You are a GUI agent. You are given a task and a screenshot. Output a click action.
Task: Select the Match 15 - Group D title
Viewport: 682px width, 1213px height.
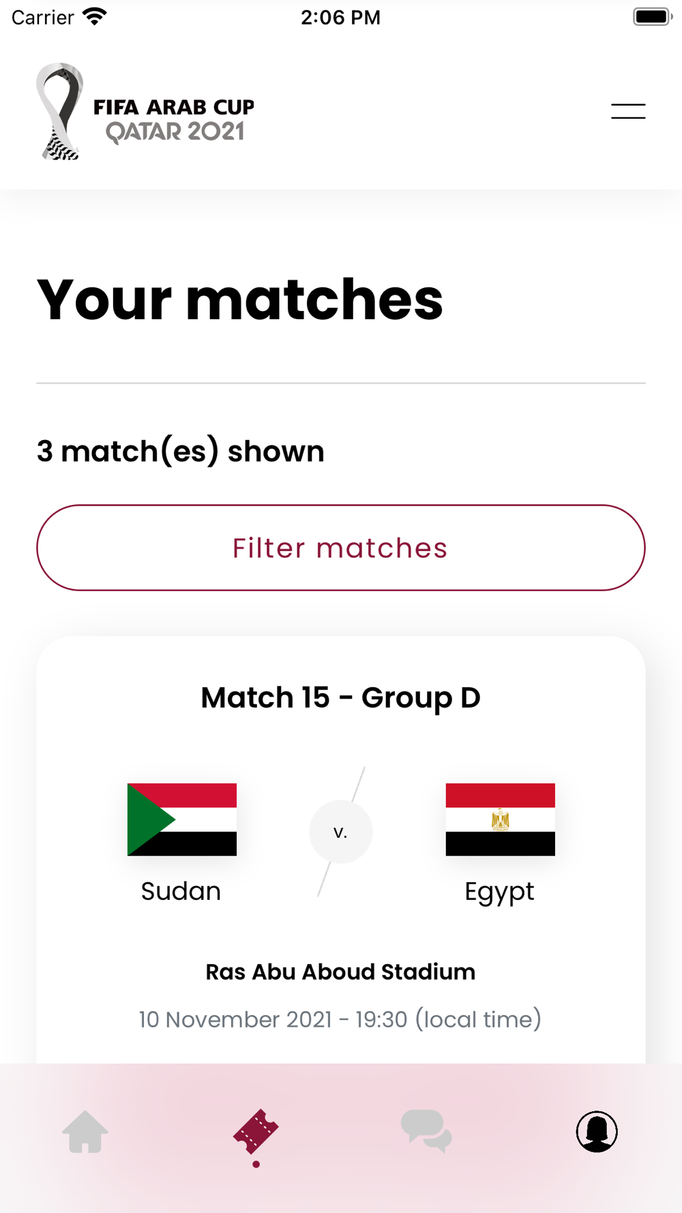tap(341, 698)
